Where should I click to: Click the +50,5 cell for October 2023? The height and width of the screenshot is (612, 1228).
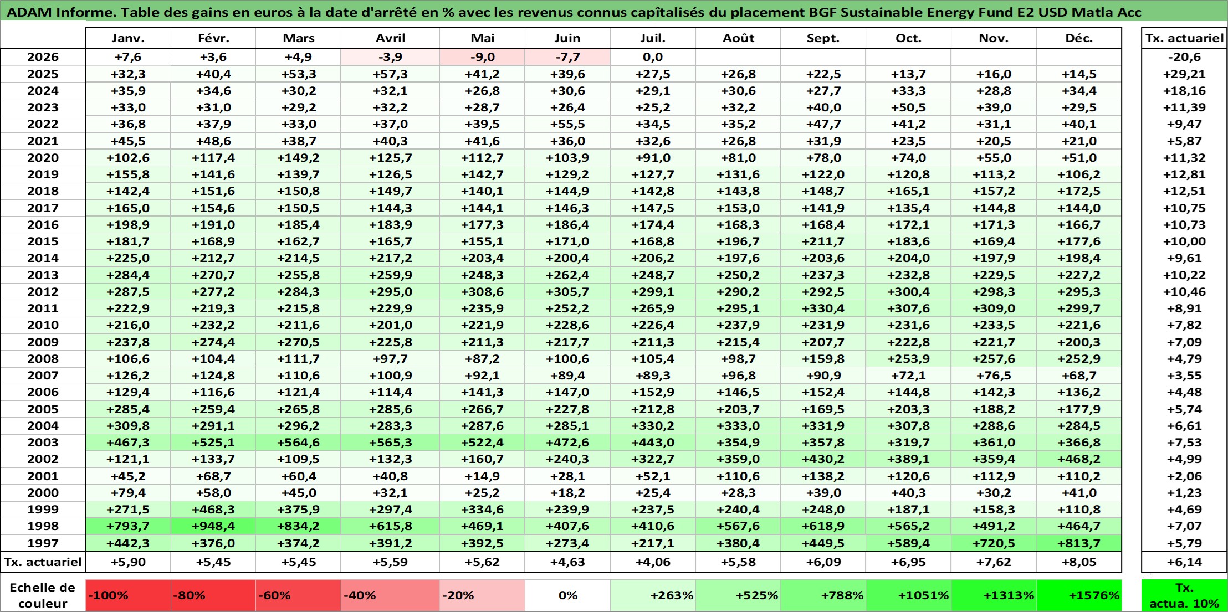[x=908, y=107]
